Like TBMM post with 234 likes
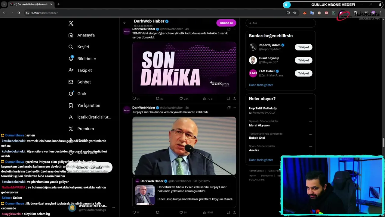The image size is (385, 217). pos(184,99)
